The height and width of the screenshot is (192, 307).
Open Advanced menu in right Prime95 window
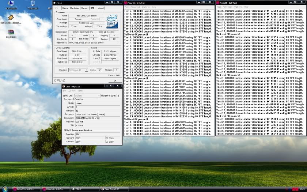coord(227,7)
